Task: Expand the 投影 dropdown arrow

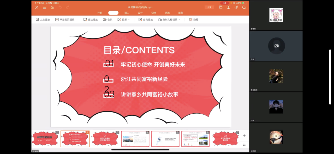Action: pos(129,20)
